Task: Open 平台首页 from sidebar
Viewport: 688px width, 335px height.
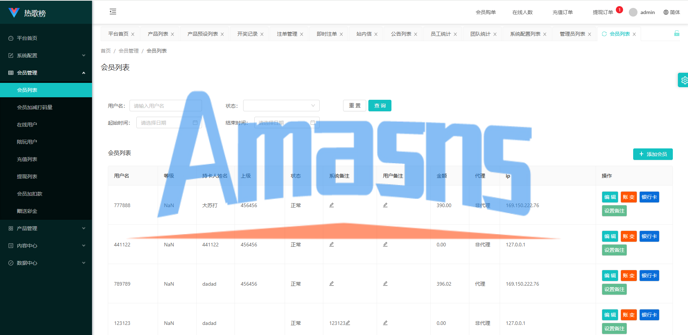Action: 46,38
